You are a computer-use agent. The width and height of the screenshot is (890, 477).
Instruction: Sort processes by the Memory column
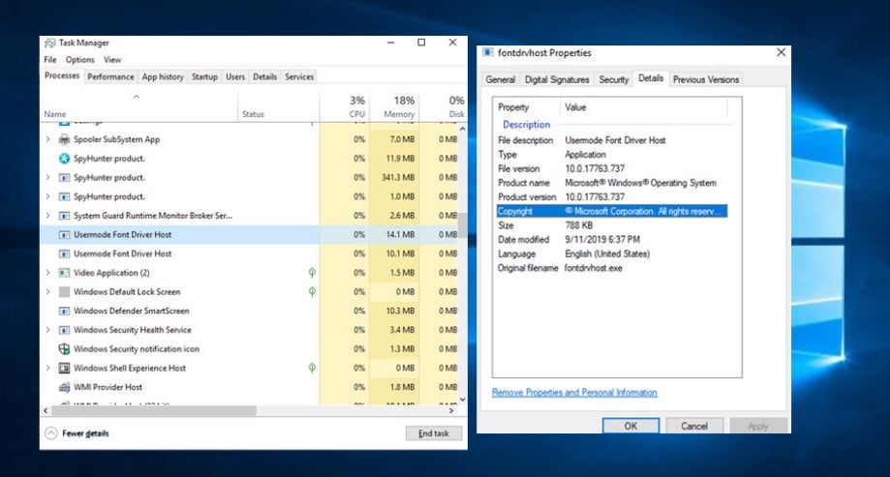[393, 106]
